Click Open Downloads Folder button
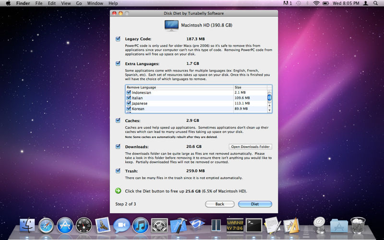 [250, 146]
